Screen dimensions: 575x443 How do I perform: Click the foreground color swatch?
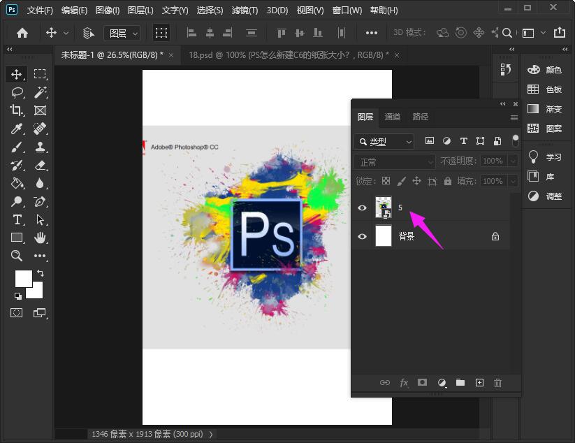click(23, 278)
